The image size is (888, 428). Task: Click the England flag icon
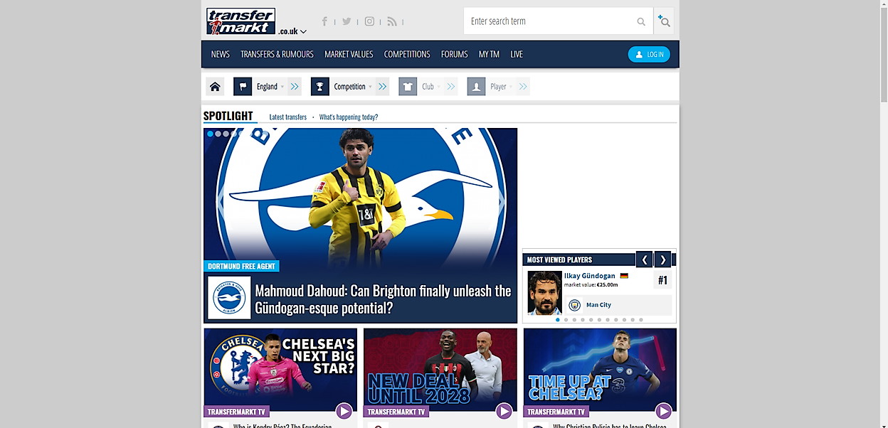point(243,87)
